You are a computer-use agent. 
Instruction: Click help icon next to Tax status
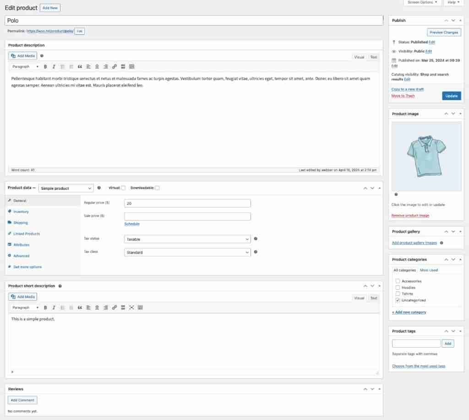point(256,239)
